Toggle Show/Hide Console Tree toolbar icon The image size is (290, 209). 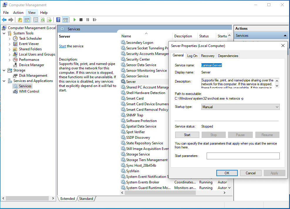pyautogui.click(x=27, y=20)
